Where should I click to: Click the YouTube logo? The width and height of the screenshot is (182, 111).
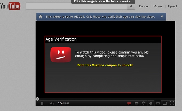click(10, 6)
